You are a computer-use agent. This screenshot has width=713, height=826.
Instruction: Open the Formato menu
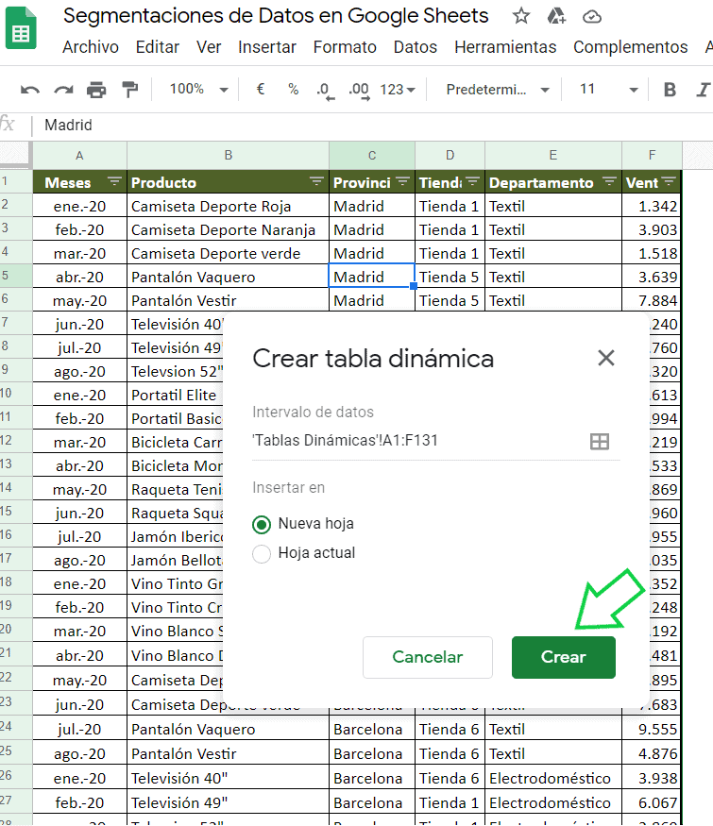click(x=345, y=47)
